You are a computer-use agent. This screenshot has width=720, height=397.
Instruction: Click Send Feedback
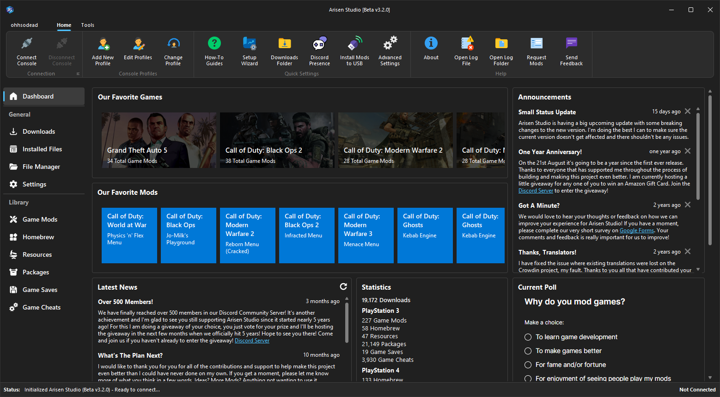572,51
